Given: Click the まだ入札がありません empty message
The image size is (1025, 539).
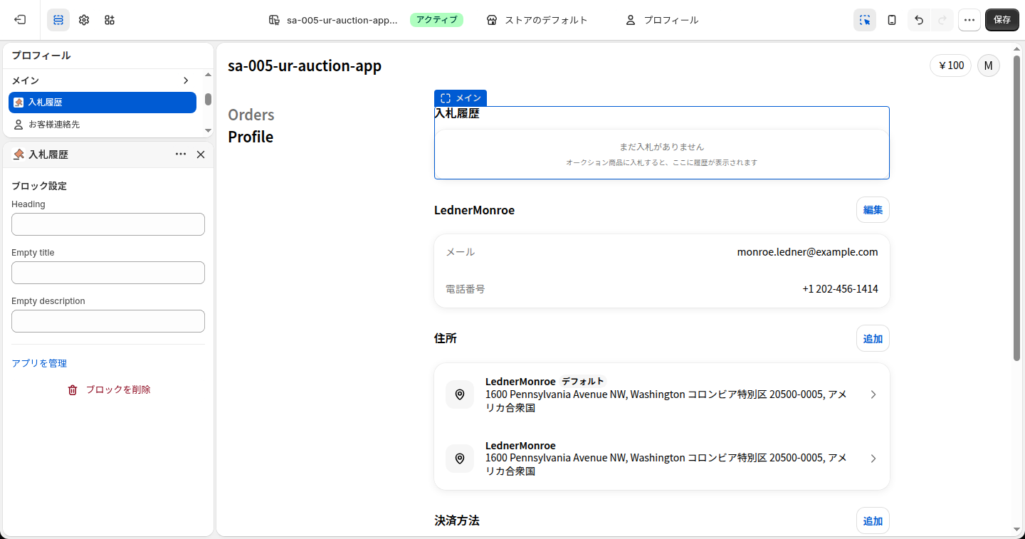Looking at the screenshot, I should [x=662, y=147].
